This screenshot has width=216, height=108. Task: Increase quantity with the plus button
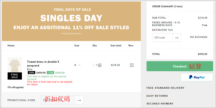click(x=100, y=65)
